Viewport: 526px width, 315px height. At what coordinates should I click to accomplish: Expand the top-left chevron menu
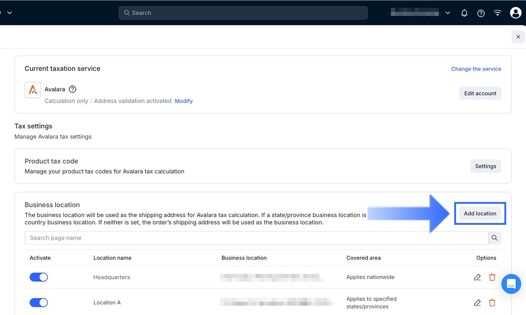click(x=10, y=13)
